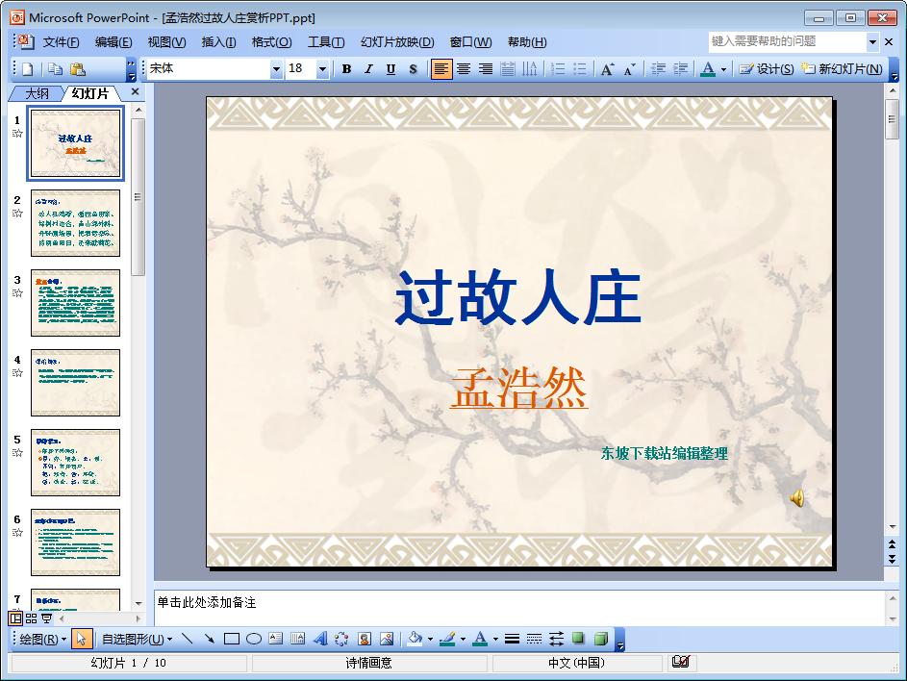
Task: Switch to normal view
Action: [15, 618]
